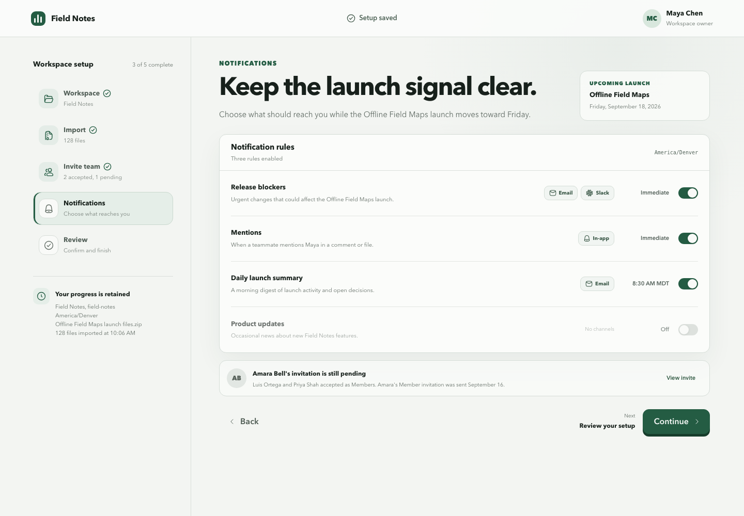Screen dimensions: 744x516
Task: Click the 8:30 AM MDT delivery time
Action: (650, 284)
